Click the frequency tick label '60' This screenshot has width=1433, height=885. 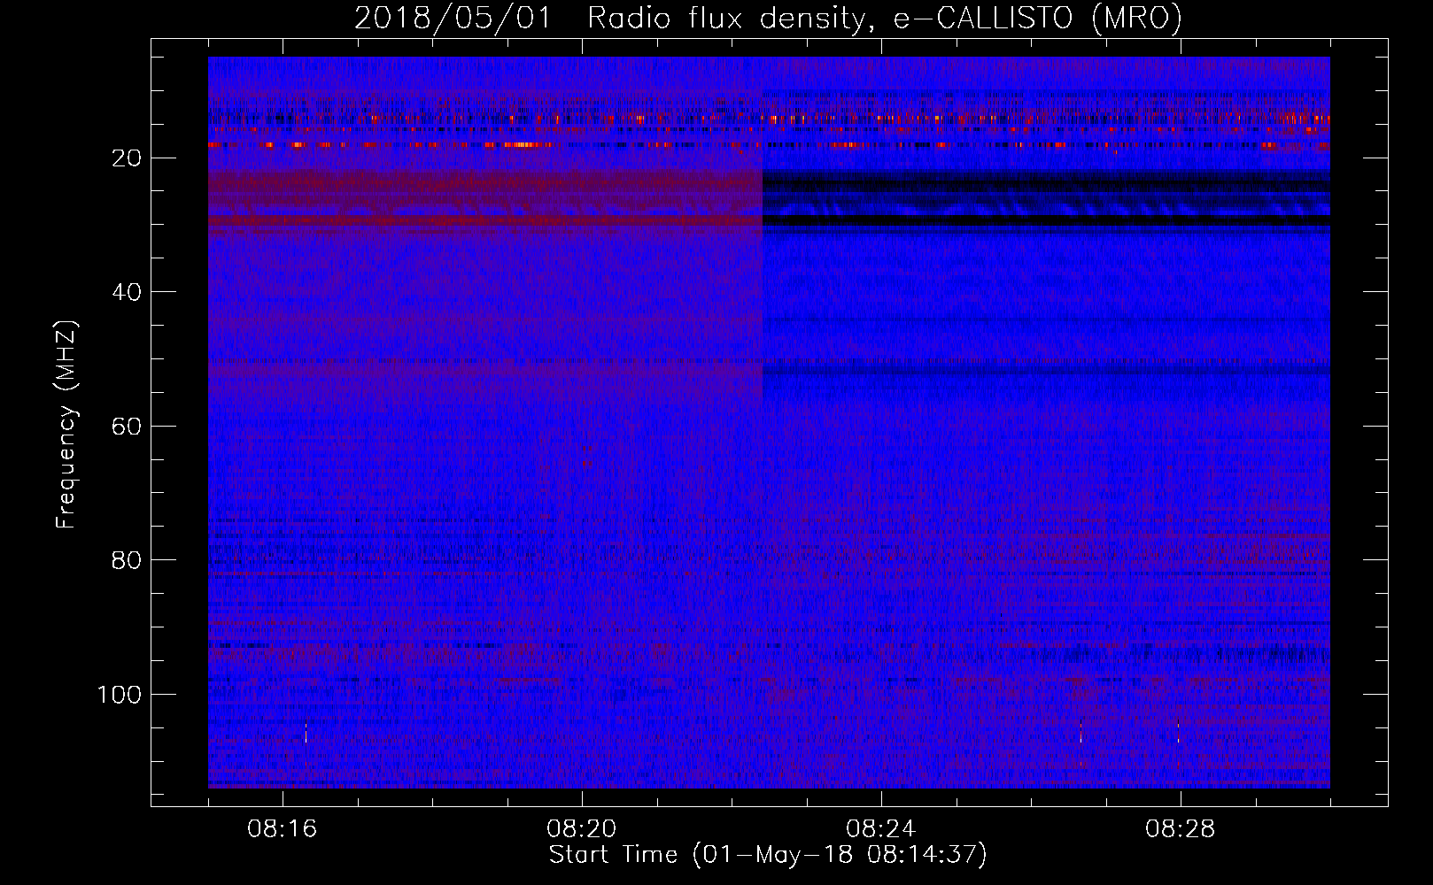click(x=127, y=427)
